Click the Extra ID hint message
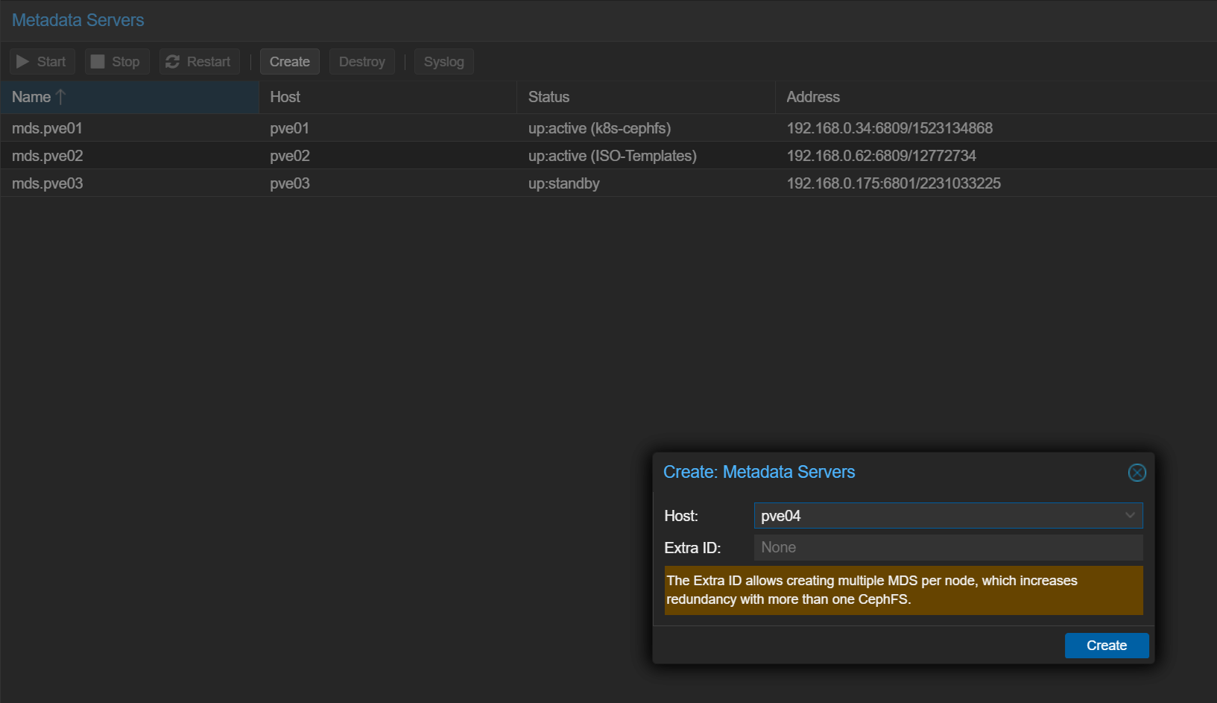This screenshot has width=1217, height=703. (903, 590)
